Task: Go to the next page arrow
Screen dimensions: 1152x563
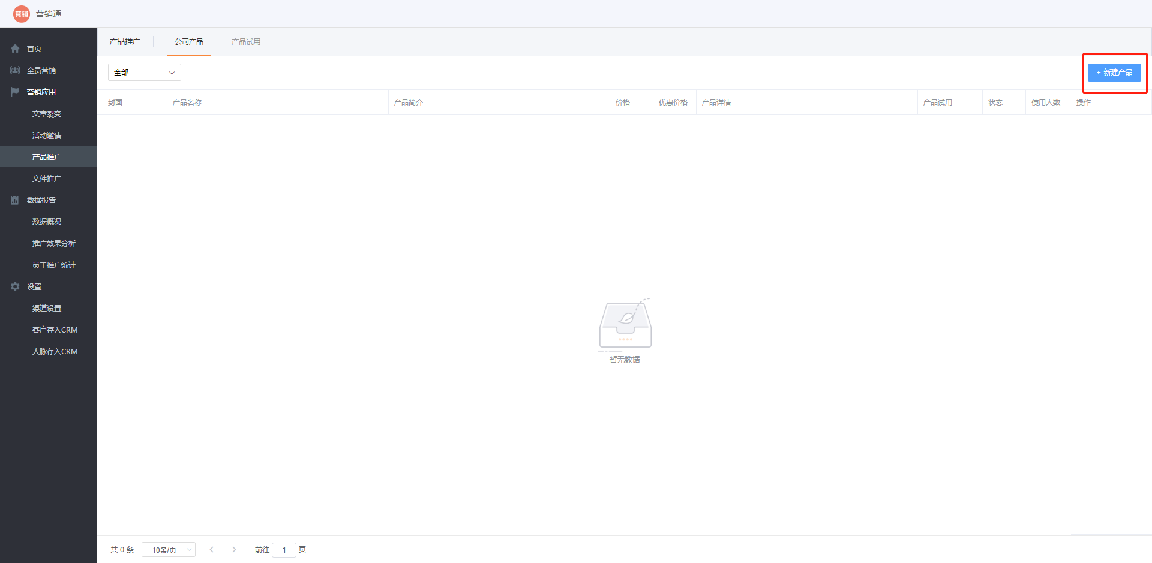Action: tap(234, 550)
